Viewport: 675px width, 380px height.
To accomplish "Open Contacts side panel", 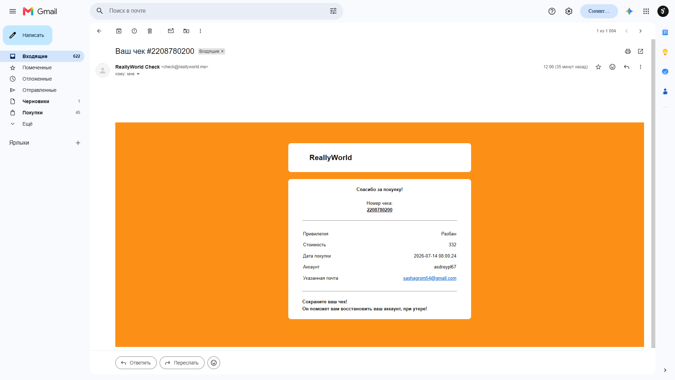I will click(x=665, y=91).
